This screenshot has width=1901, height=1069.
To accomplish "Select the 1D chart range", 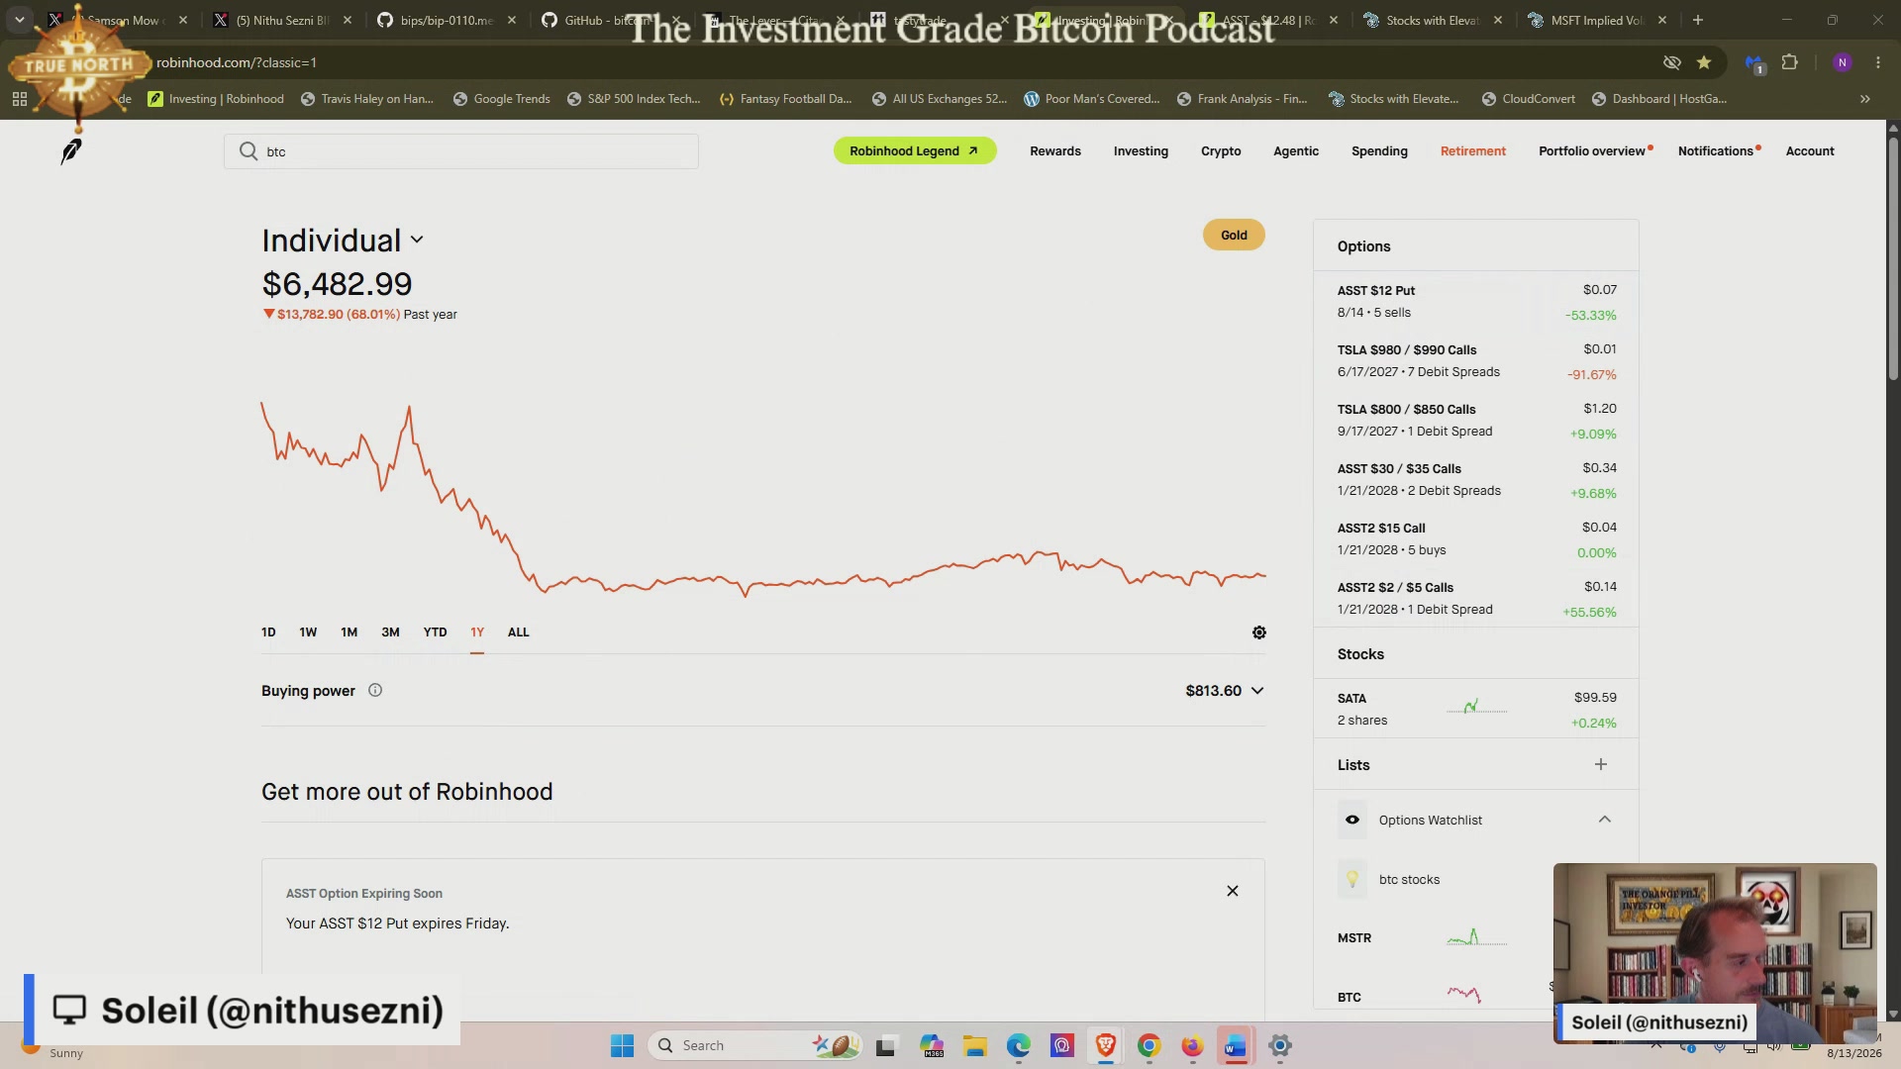I will tap(268, 632).
